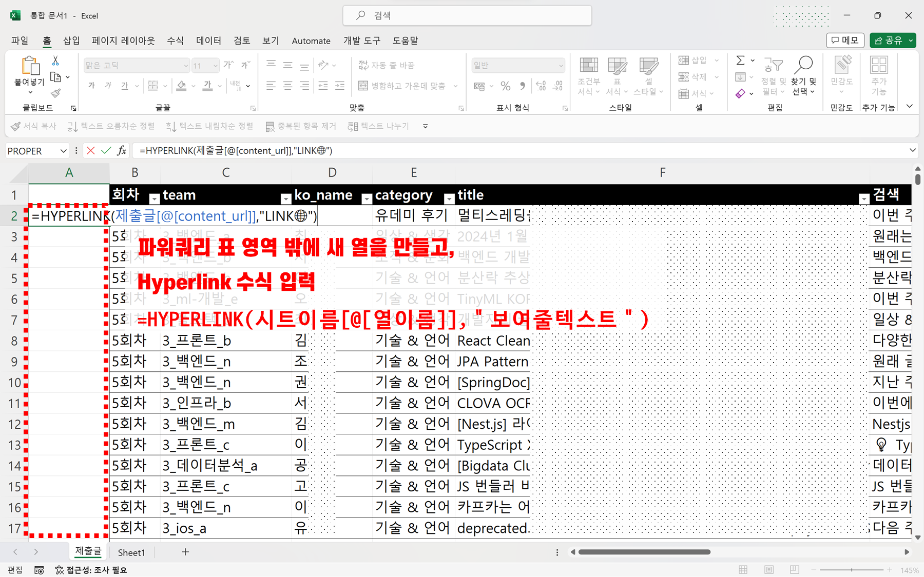This screenshot has height=577, width=924.
Task: Toggle center alignment
Action: pyautogui.click(x=288, y=86)
